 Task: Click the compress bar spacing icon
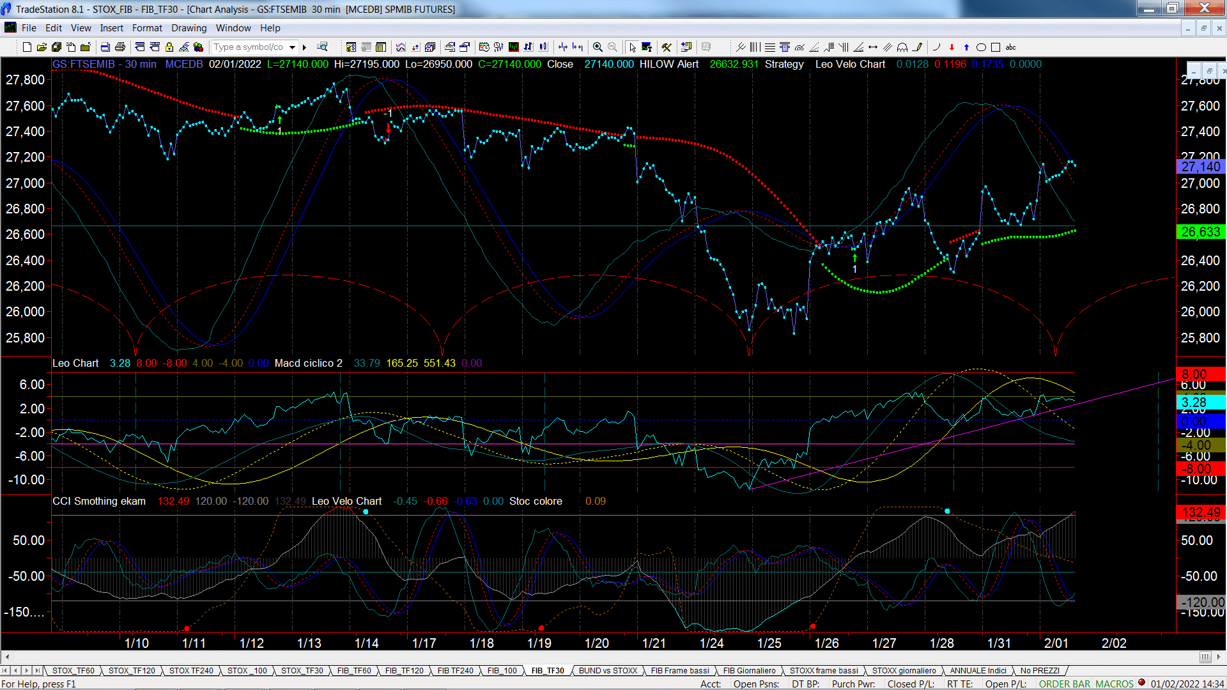pyautogui.click(x=563, y=47)
